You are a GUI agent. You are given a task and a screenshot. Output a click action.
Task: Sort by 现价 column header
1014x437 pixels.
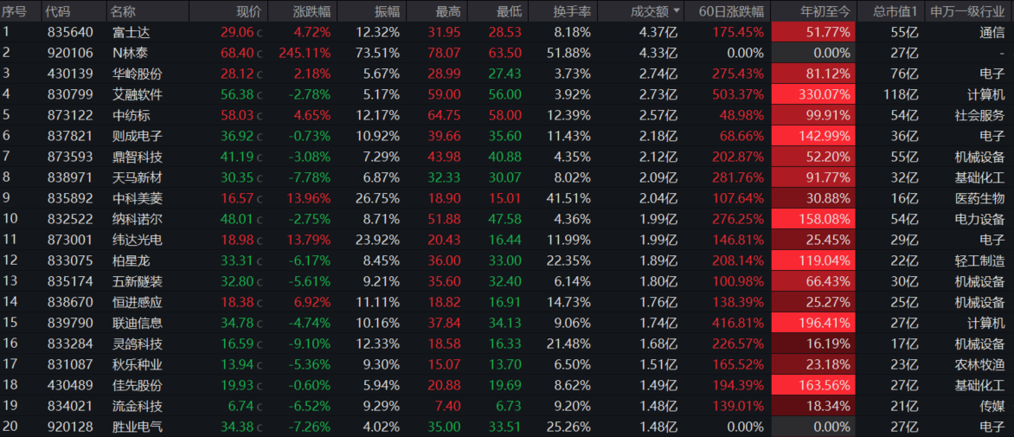249,11
